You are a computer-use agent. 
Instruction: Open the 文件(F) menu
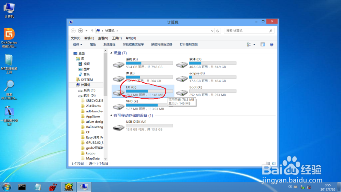(x=75, y=38)
